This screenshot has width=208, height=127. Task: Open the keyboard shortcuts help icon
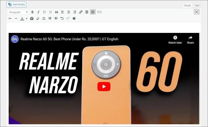pyautogui.click(x=74, y=18)
